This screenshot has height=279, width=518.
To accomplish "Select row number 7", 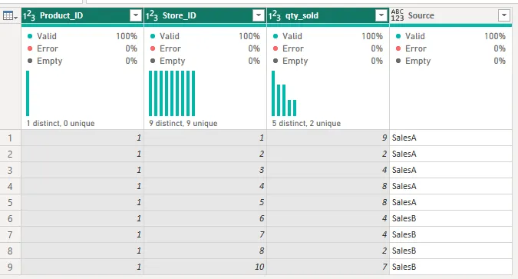I will point(10,234).
